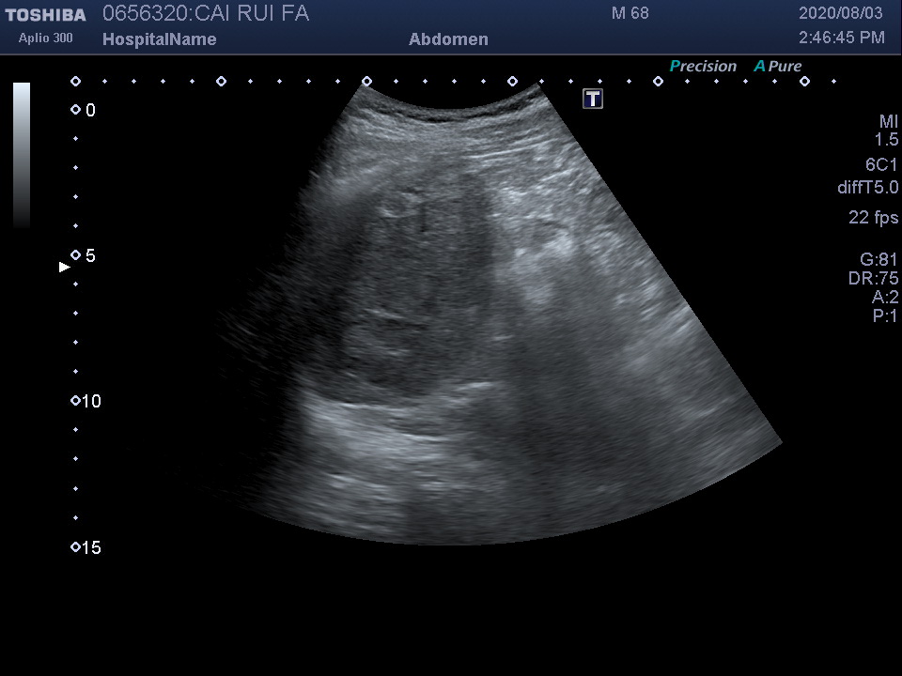Click the 6C1 transducer label
This screenshot has width=902, height=676.
[881, 165]
